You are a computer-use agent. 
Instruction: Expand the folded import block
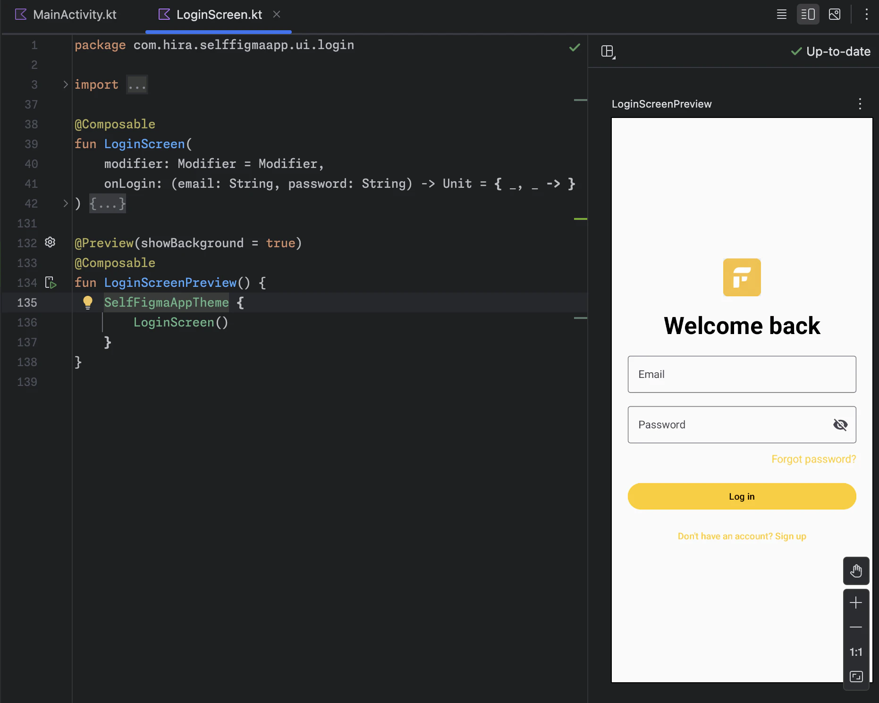point(66,84)
